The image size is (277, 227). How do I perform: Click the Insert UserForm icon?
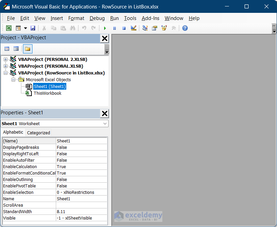coord(18,28)
